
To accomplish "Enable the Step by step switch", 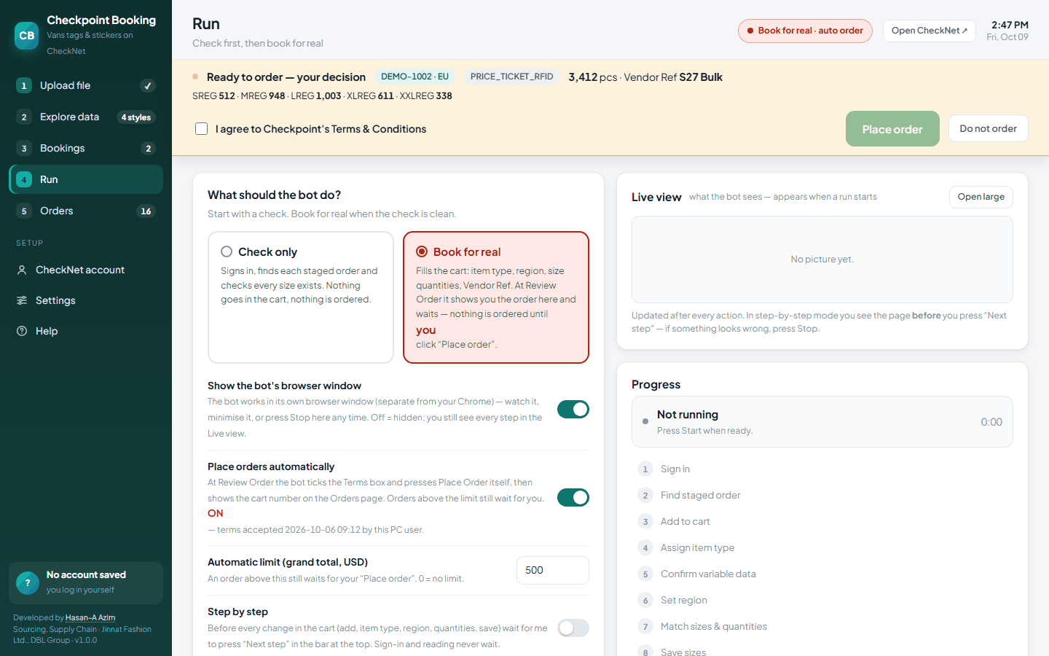I will click(573, 628).
